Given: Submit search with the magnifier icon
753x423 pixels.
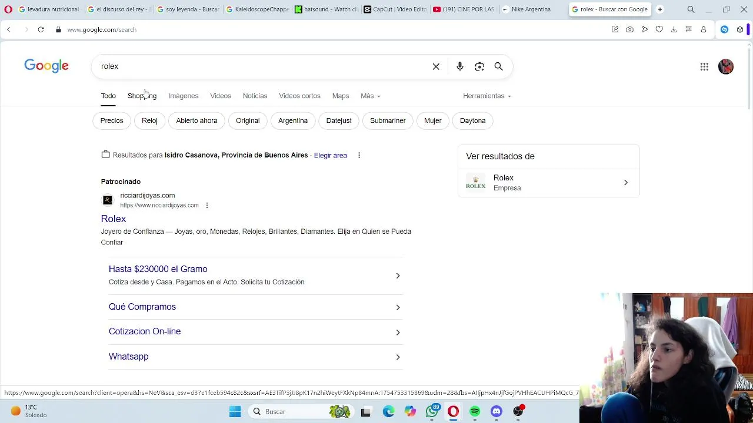Looking at the screenshot, I should point(499,66).
